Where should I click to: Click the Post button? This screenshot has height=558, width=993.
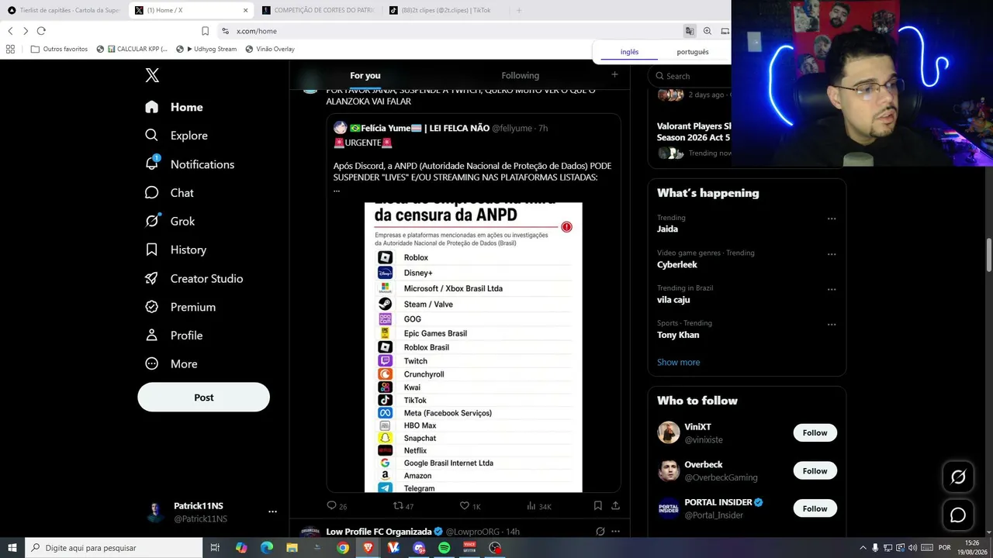pyautogui.click(x=204, y=398)
